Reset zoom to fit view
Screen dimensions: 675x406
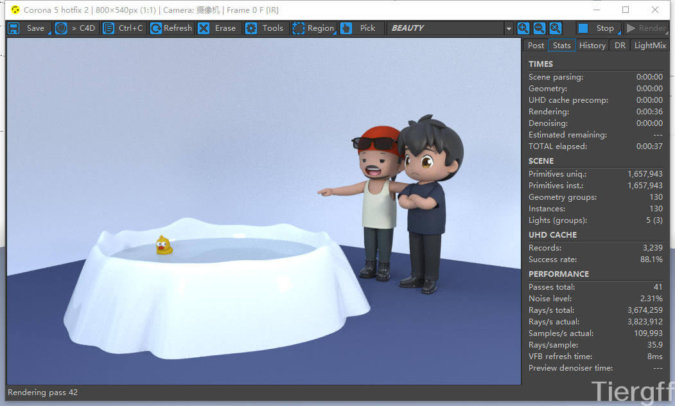point(556,28)
